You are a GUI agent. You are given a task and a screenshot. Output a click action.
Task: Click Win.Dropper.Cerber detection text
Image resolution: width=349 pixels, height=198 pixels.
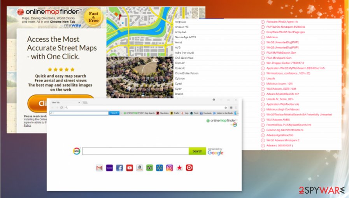(x=285, y=63)
